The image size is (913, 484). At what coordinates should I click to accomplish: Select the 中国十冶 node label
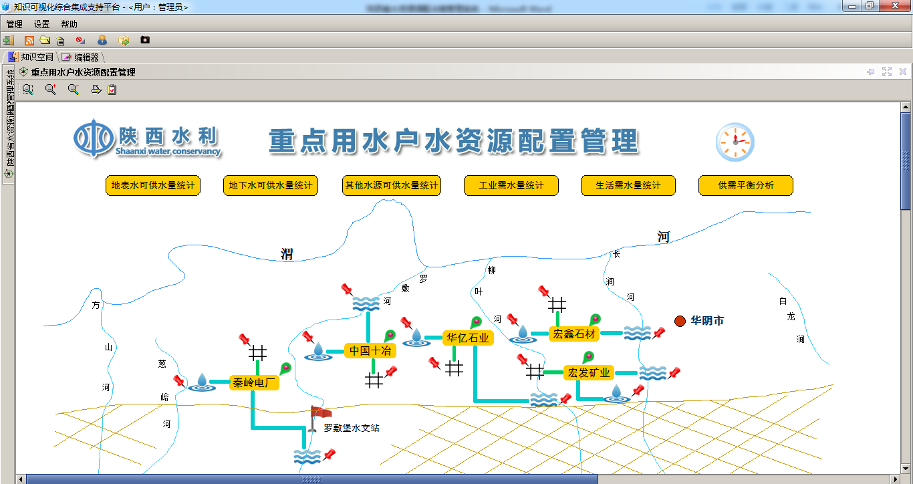[x=370, y=350]
